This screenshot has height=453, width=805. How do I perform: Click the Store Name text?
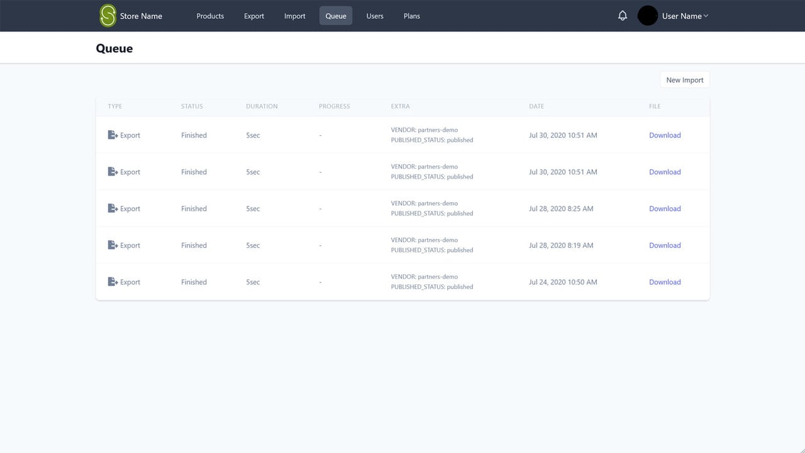coord(141,16)
